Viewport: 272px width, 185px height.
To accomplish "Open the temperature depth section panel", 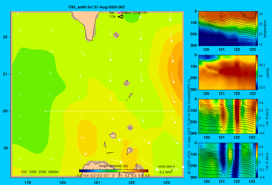I will pos(227,29).
